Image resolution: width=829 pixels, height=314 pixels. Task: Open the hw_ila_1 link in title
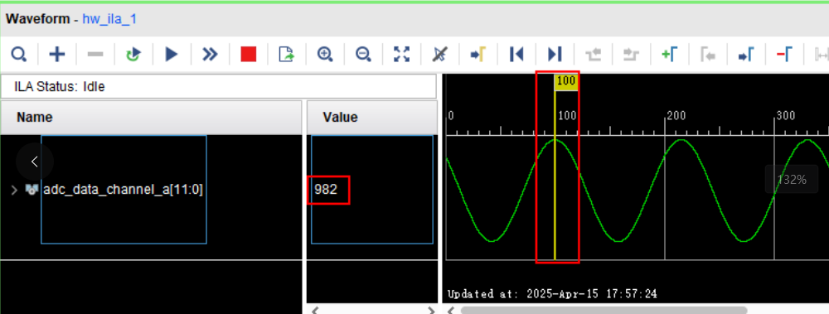click(x=109, y=20)
